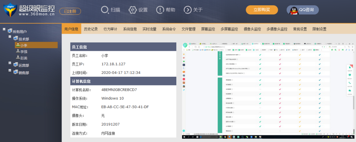The width and height of the screenshot is (356, 142).
Task: Open the 摄像头监控 tab
Action: click(252, 29)
